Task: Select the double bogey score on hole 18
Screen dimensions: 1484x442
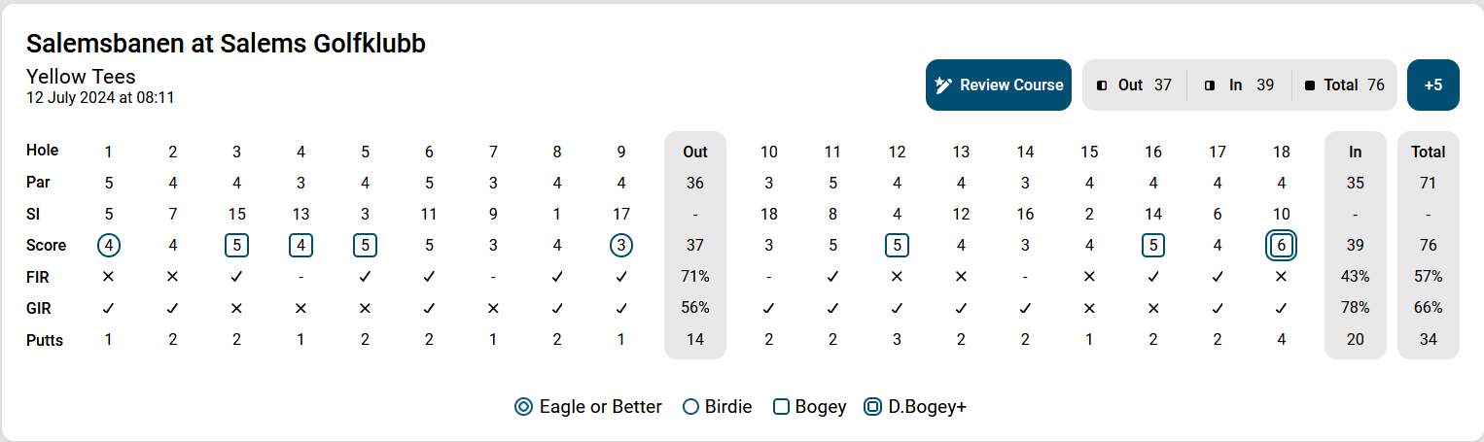Action: point(1282,246)
